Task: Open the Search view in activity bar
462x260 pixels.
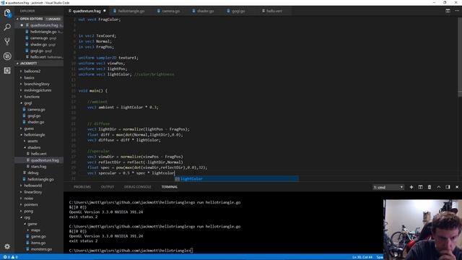Action: coord(7,27)
